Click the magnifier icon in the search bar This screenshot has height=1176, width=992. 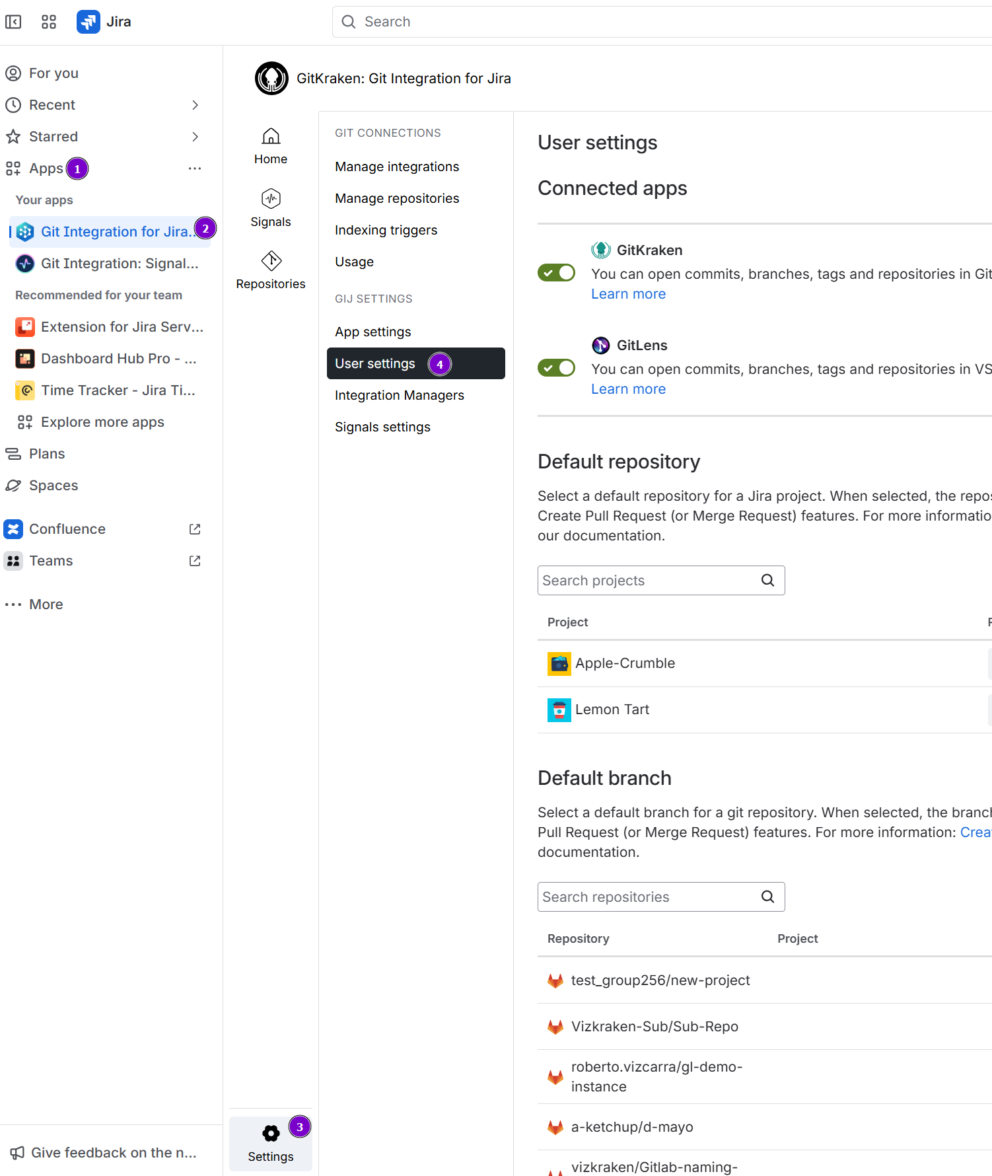click(x=349, y=22)
